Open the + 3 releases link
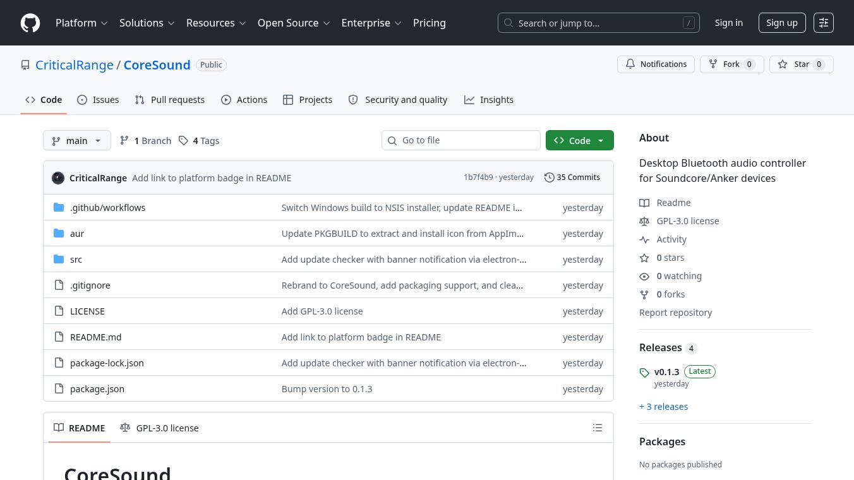Screen dimensions: 854x480 coord(663,407)
